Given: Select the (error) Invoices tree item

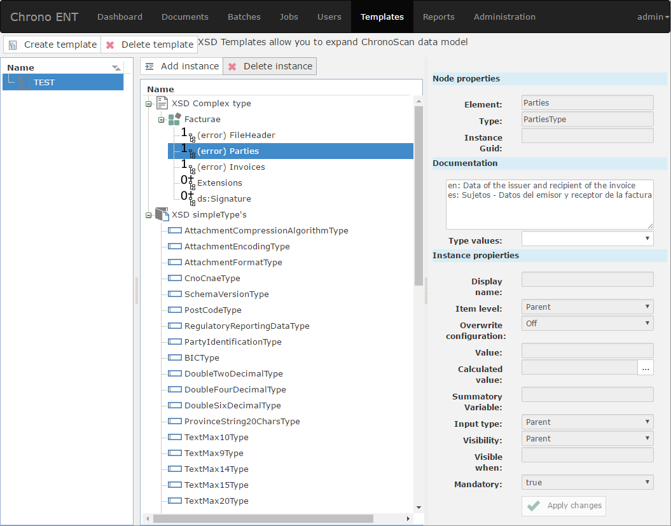Looking at the screenshot, I should 231,167.
